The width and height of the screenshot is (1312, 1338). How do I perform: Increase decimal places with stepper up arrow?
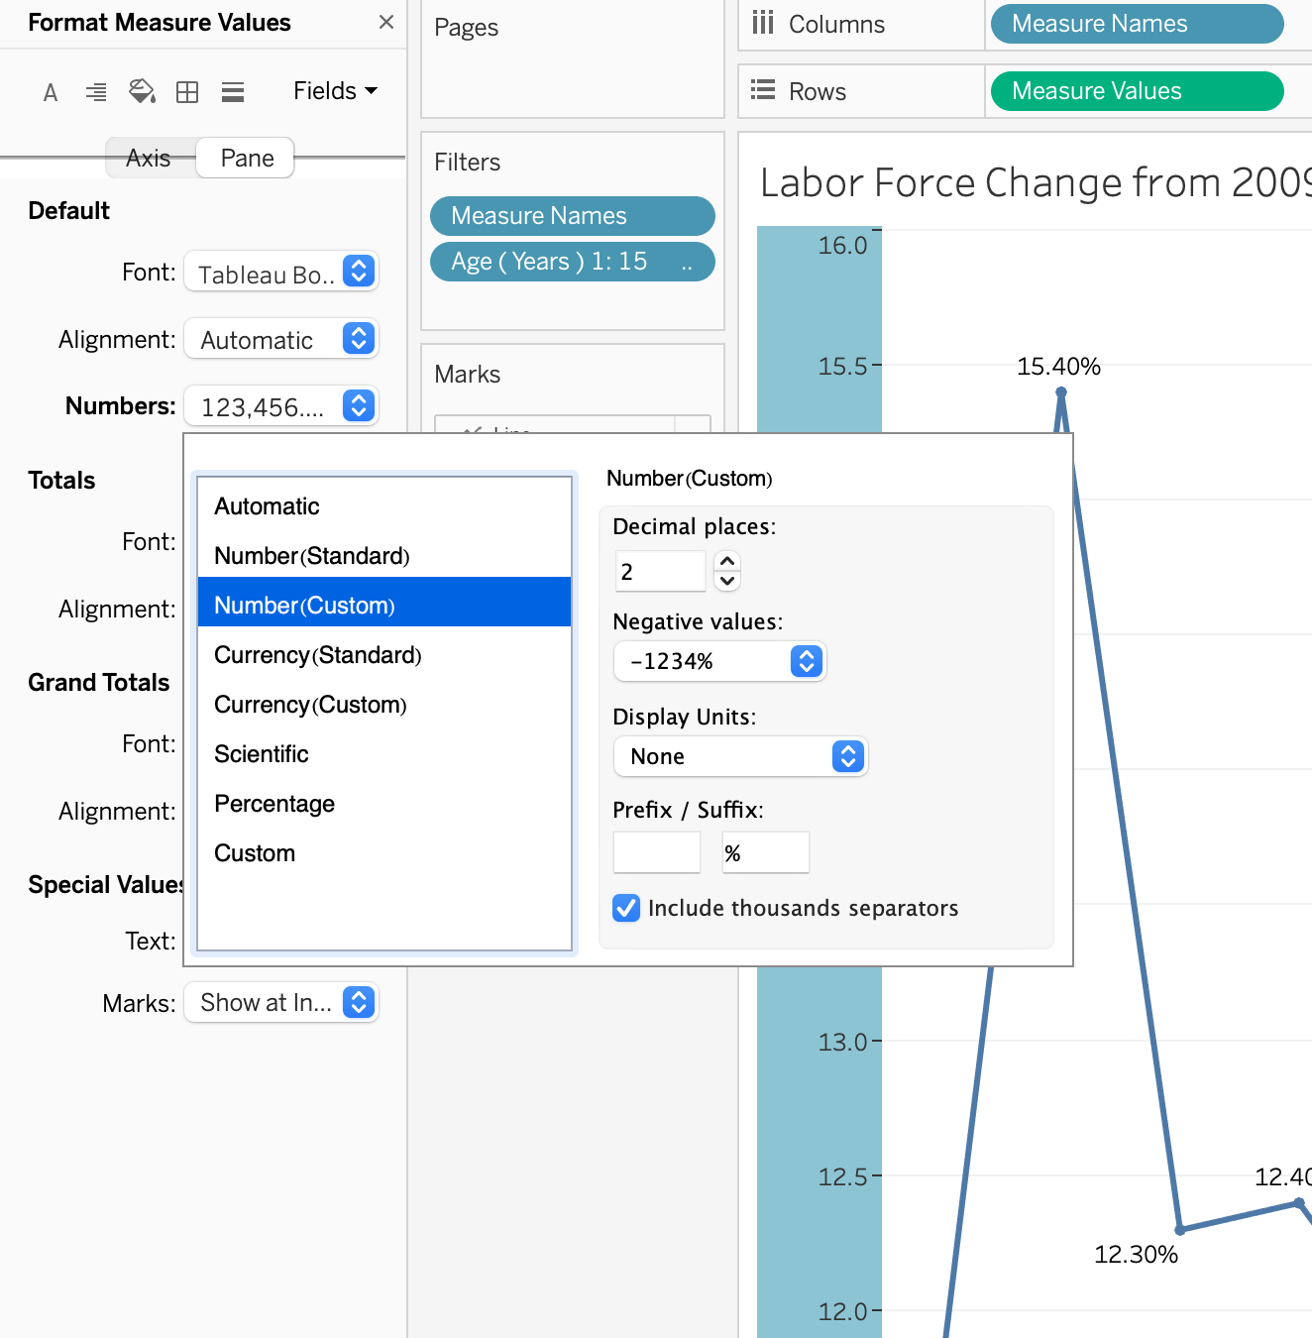(x=727, y=561)
